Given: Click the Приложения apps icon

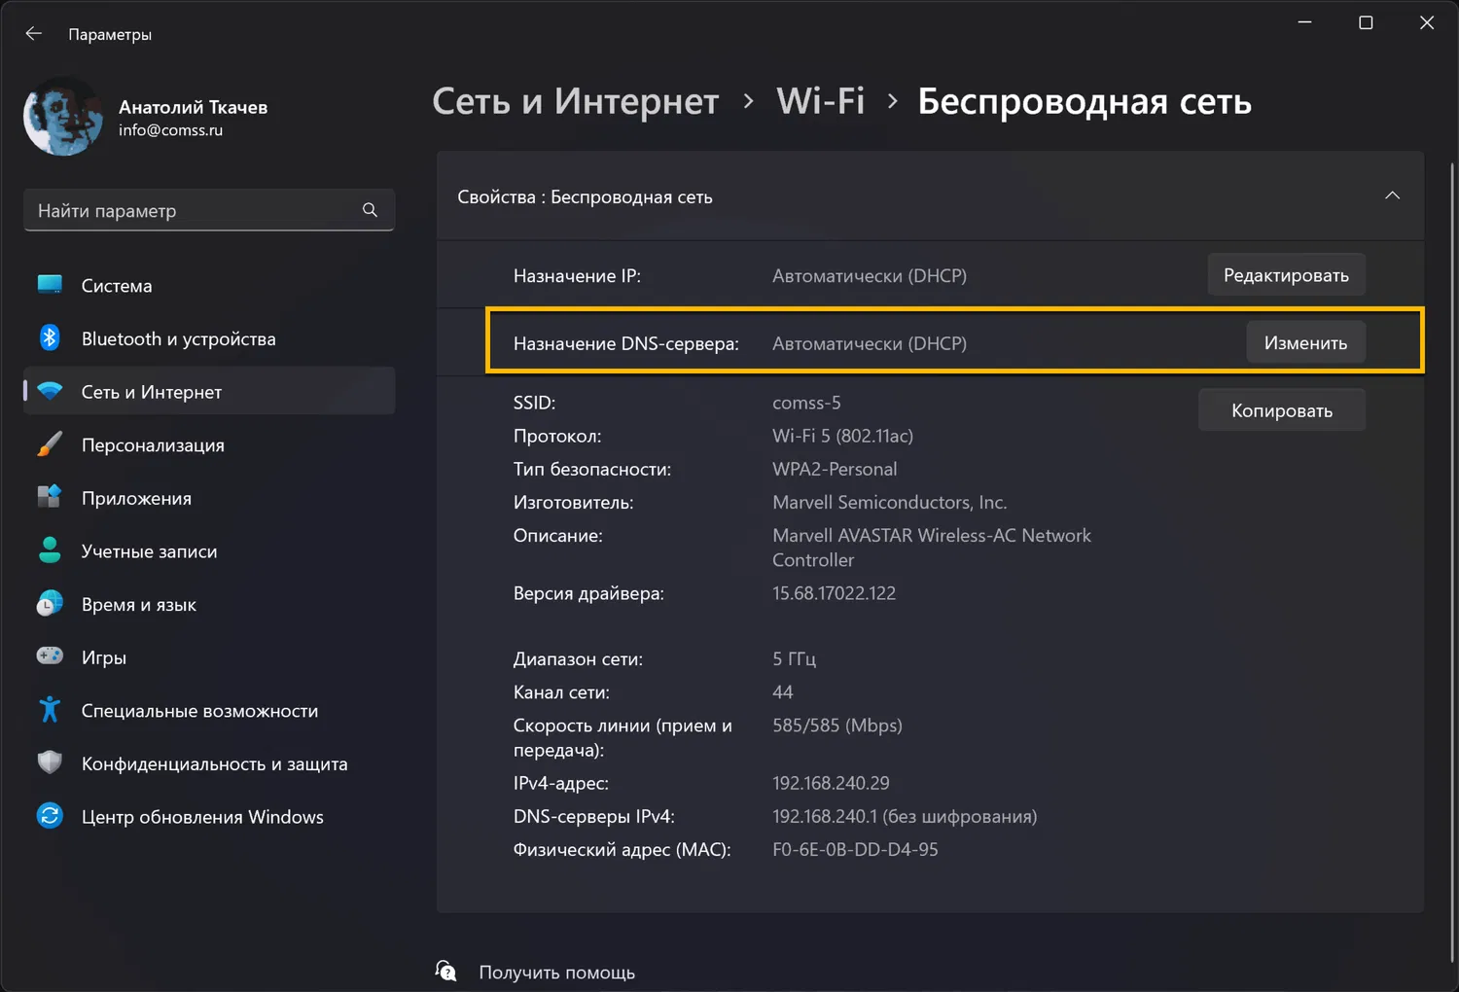Looking at the screenshot, I should point(50,498).
